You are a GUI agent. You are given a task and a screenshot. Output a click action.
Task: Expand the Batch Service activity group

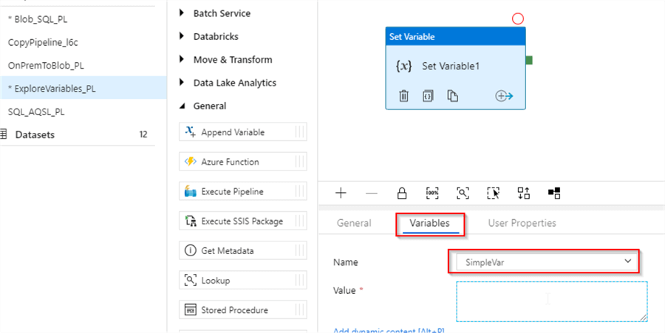point(183,13)
